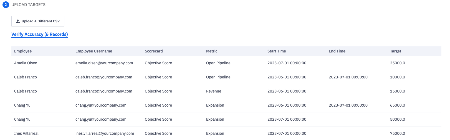
Task: Click the Revenue metric cell
Action: tap(214, 91)
